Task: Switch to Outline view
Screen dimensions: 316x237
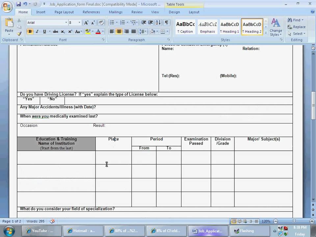Action: point(251,221)
